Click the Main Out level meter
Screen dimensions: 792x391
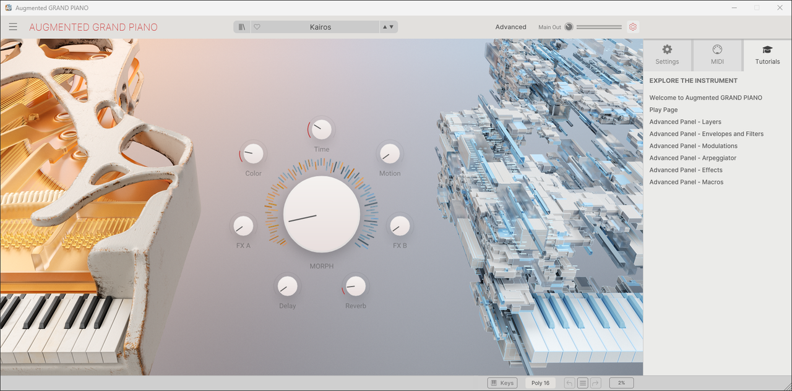tap(599, 27)
